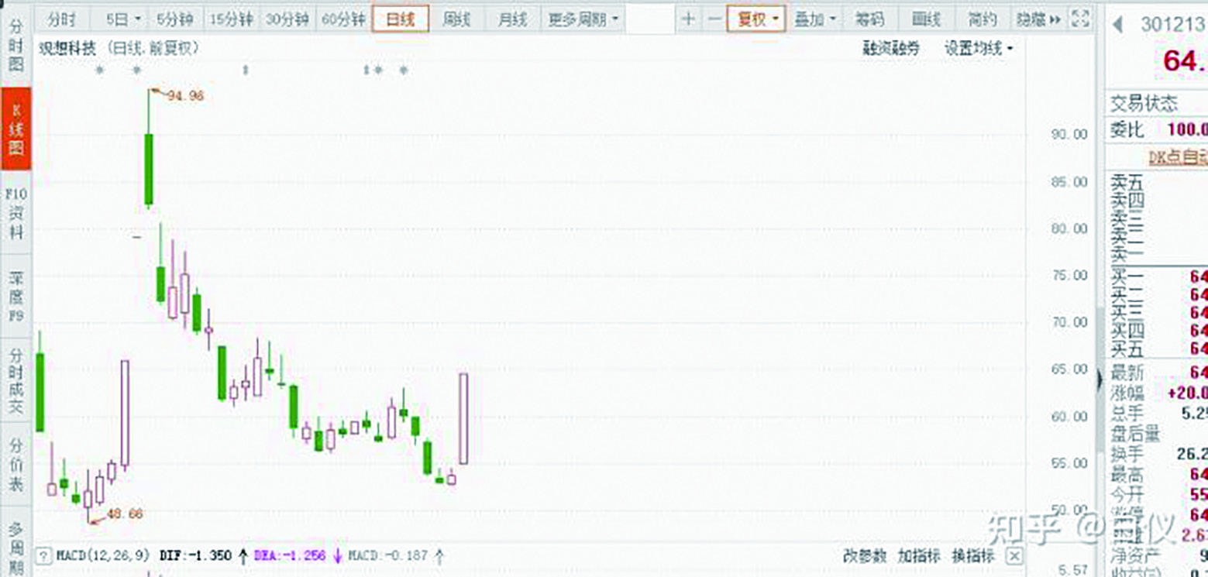Click the right quote panel scrollbar
This screenshot has width=1208, height=577.
click(1100, 376)
